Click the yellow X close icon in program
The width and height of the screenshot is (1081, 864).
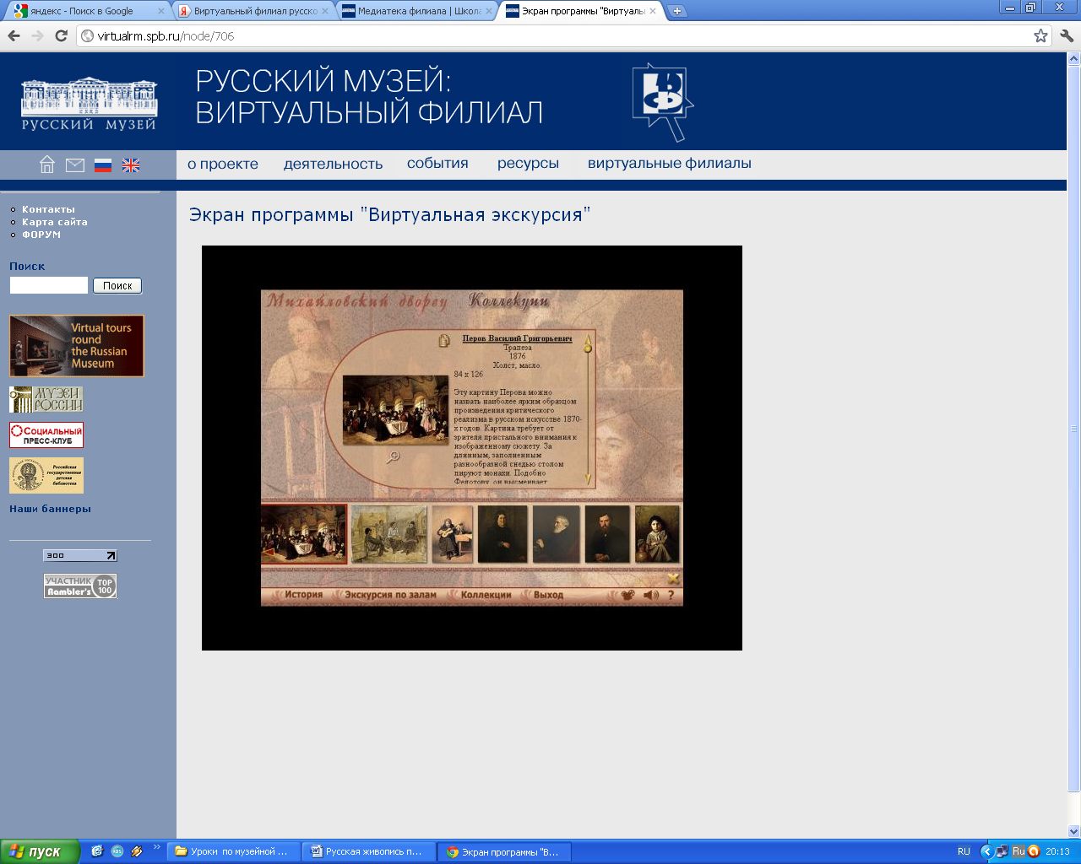(673, 578)
